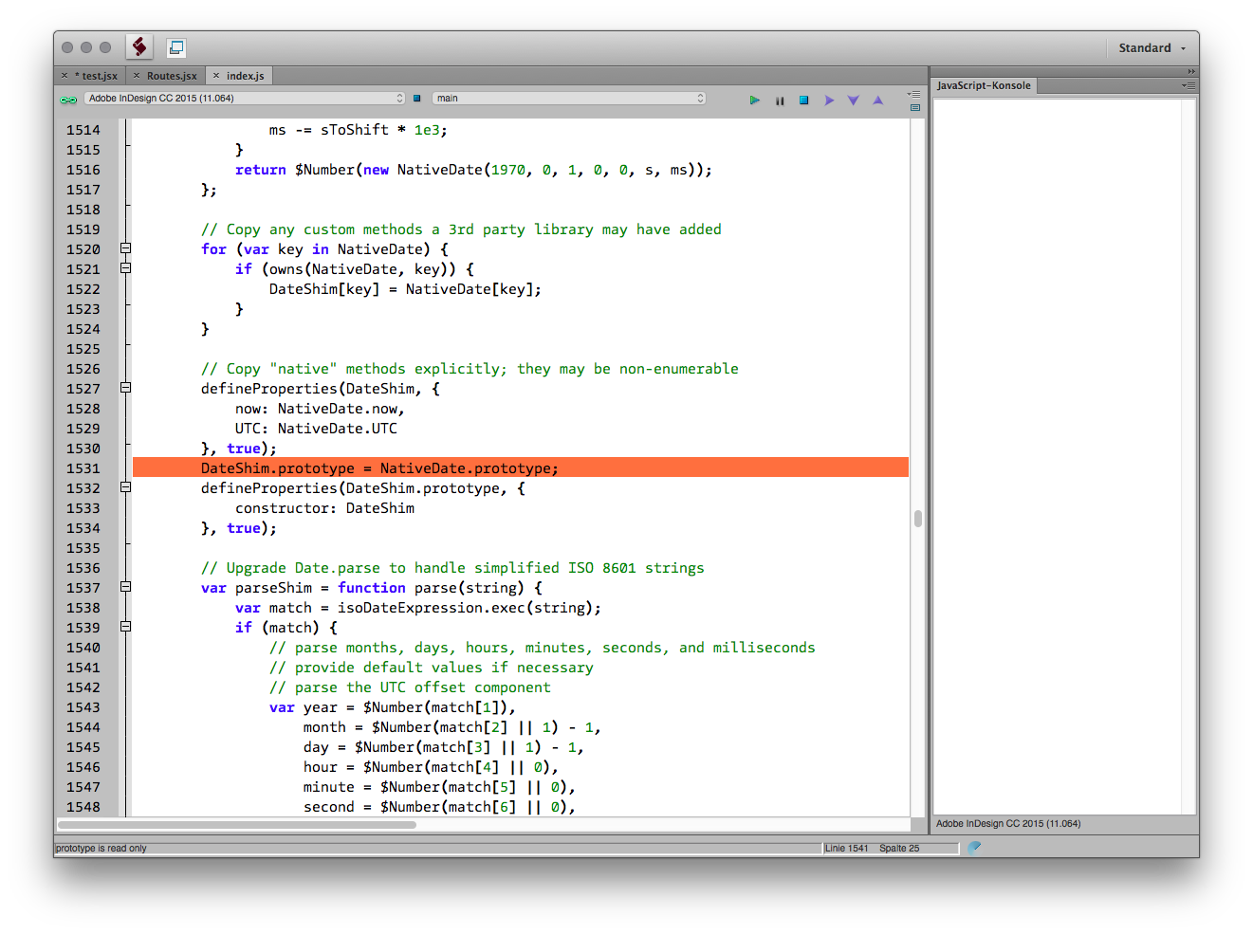1253x934 pixels.
Task: Click 'now: NativeDate.now,' code line
Action: pyautogui.click(x=320, y=409)
